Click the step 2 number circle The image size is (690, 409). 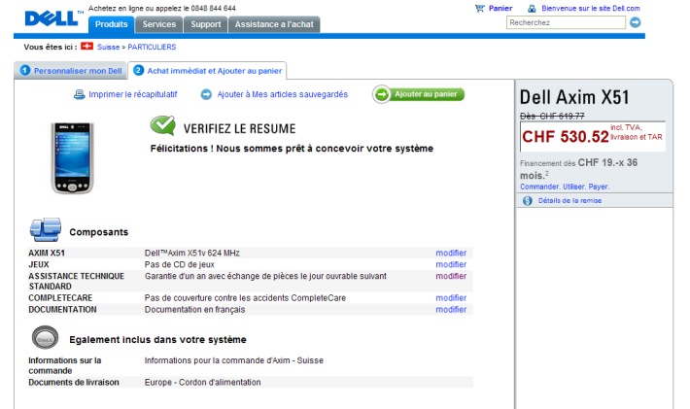coord(138,70)
